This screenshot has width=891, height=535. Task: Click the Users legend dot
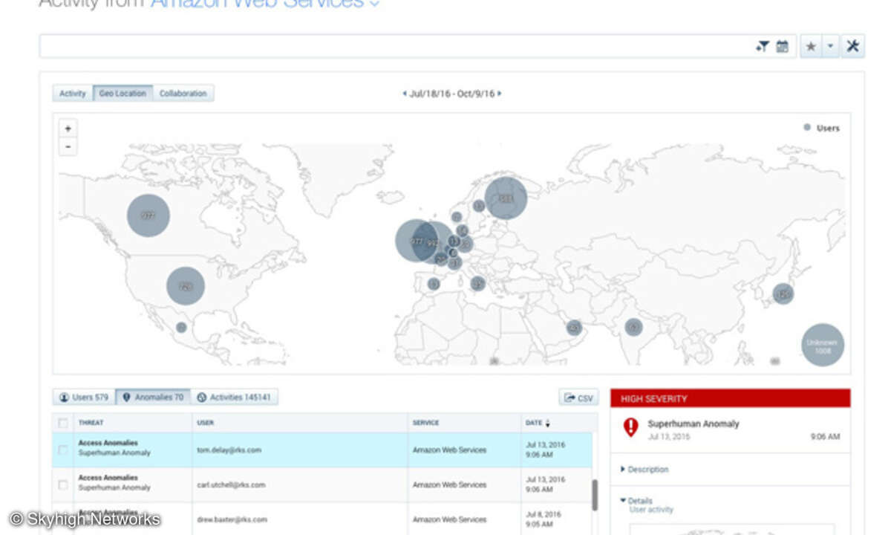pyautogui.click(x=807, y=128)
